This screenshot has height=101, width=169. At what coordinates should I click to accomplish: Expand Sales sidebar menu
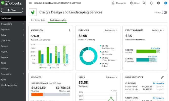coord(13,35)
